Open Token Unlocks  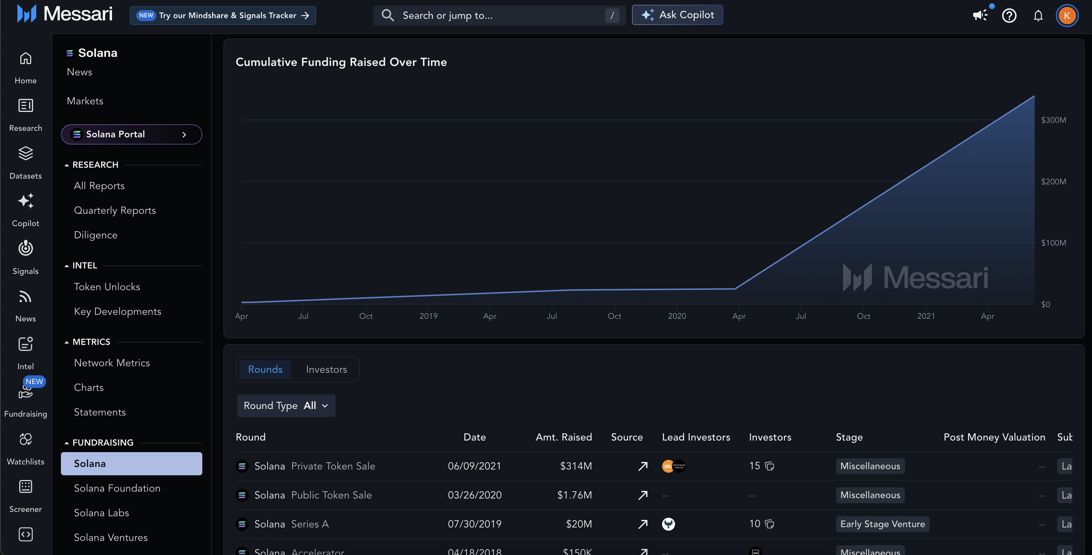pos(107,287)
